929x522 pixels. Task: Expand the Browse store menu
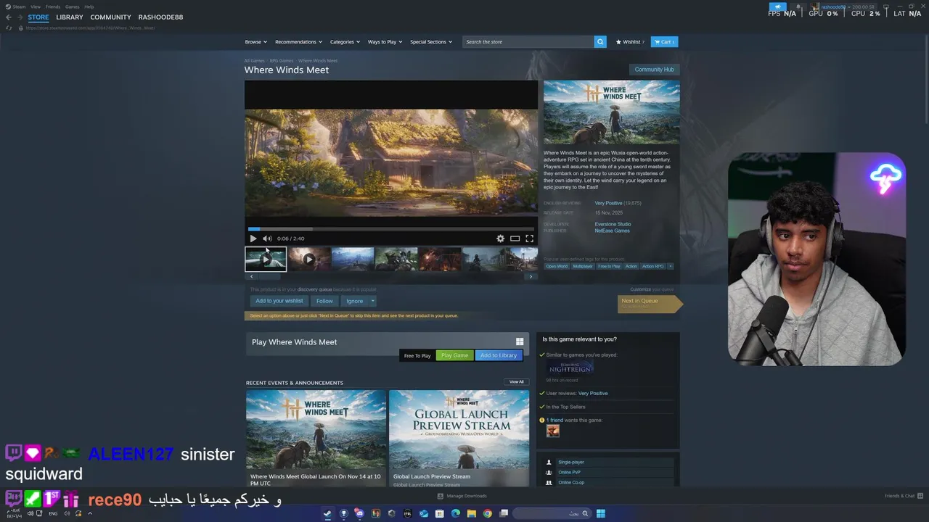tap(255, 42)
